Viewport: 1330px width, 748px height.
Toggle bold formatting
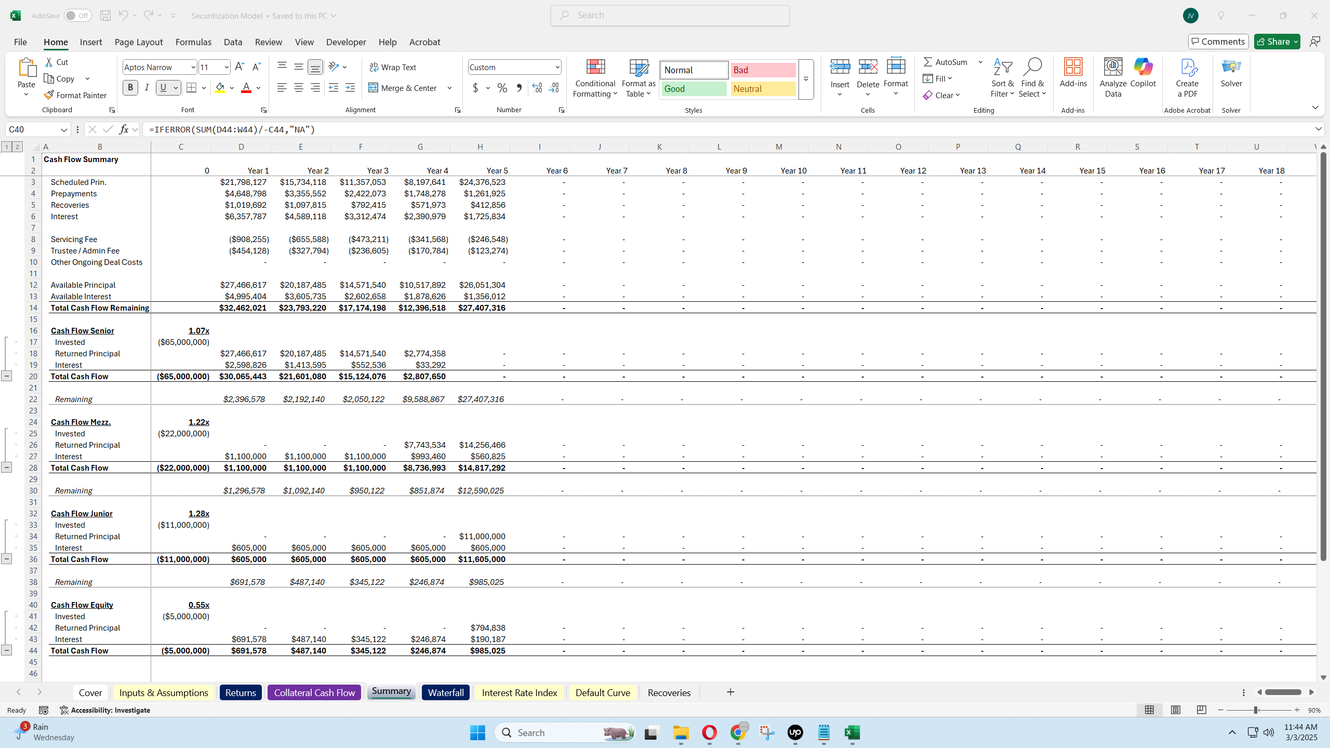130,88
